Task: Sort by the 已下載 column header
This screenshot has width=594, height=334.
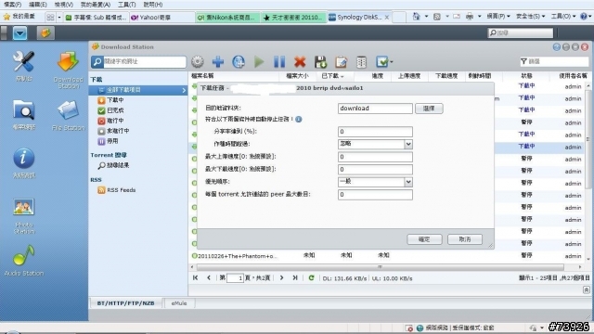Action: [332, 76]
